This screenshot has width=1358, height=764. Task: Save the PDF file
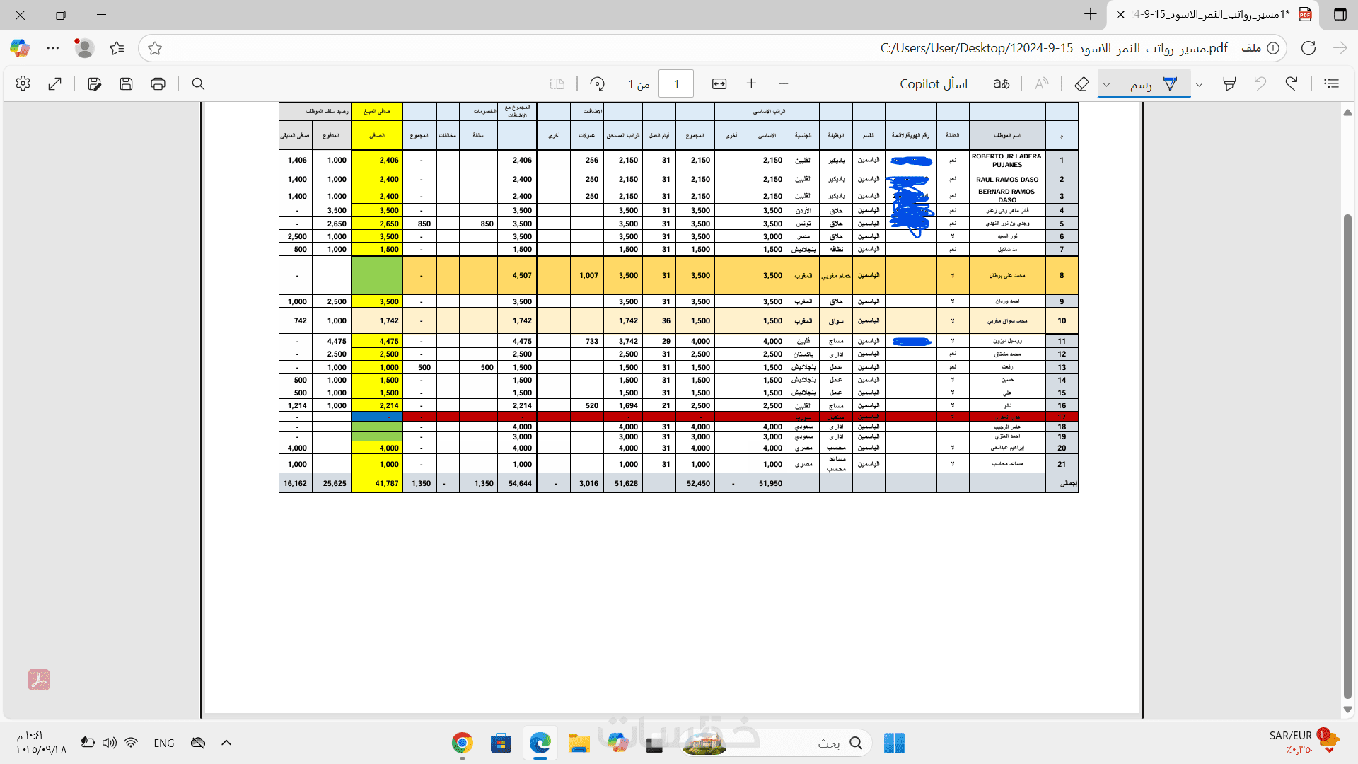click(126, 83)
